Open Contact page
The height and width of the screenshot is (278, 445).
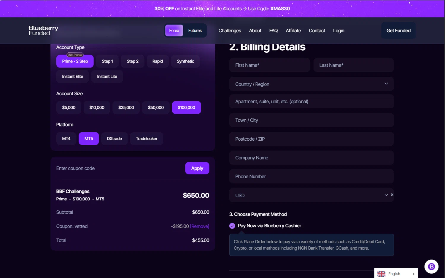(317, 30)
